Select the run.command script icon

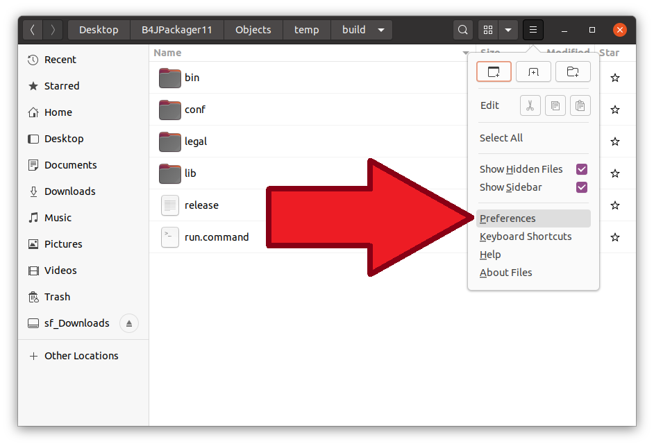pos(170,237)
